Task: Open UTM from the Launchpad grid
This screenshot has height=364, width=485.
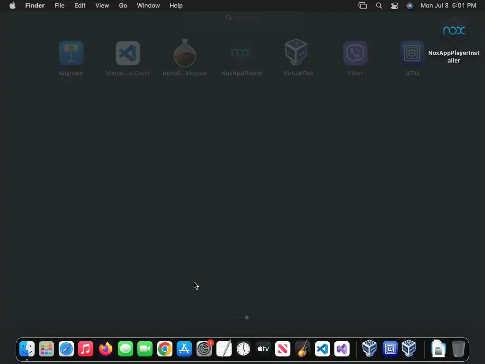Action: point(412,53)
